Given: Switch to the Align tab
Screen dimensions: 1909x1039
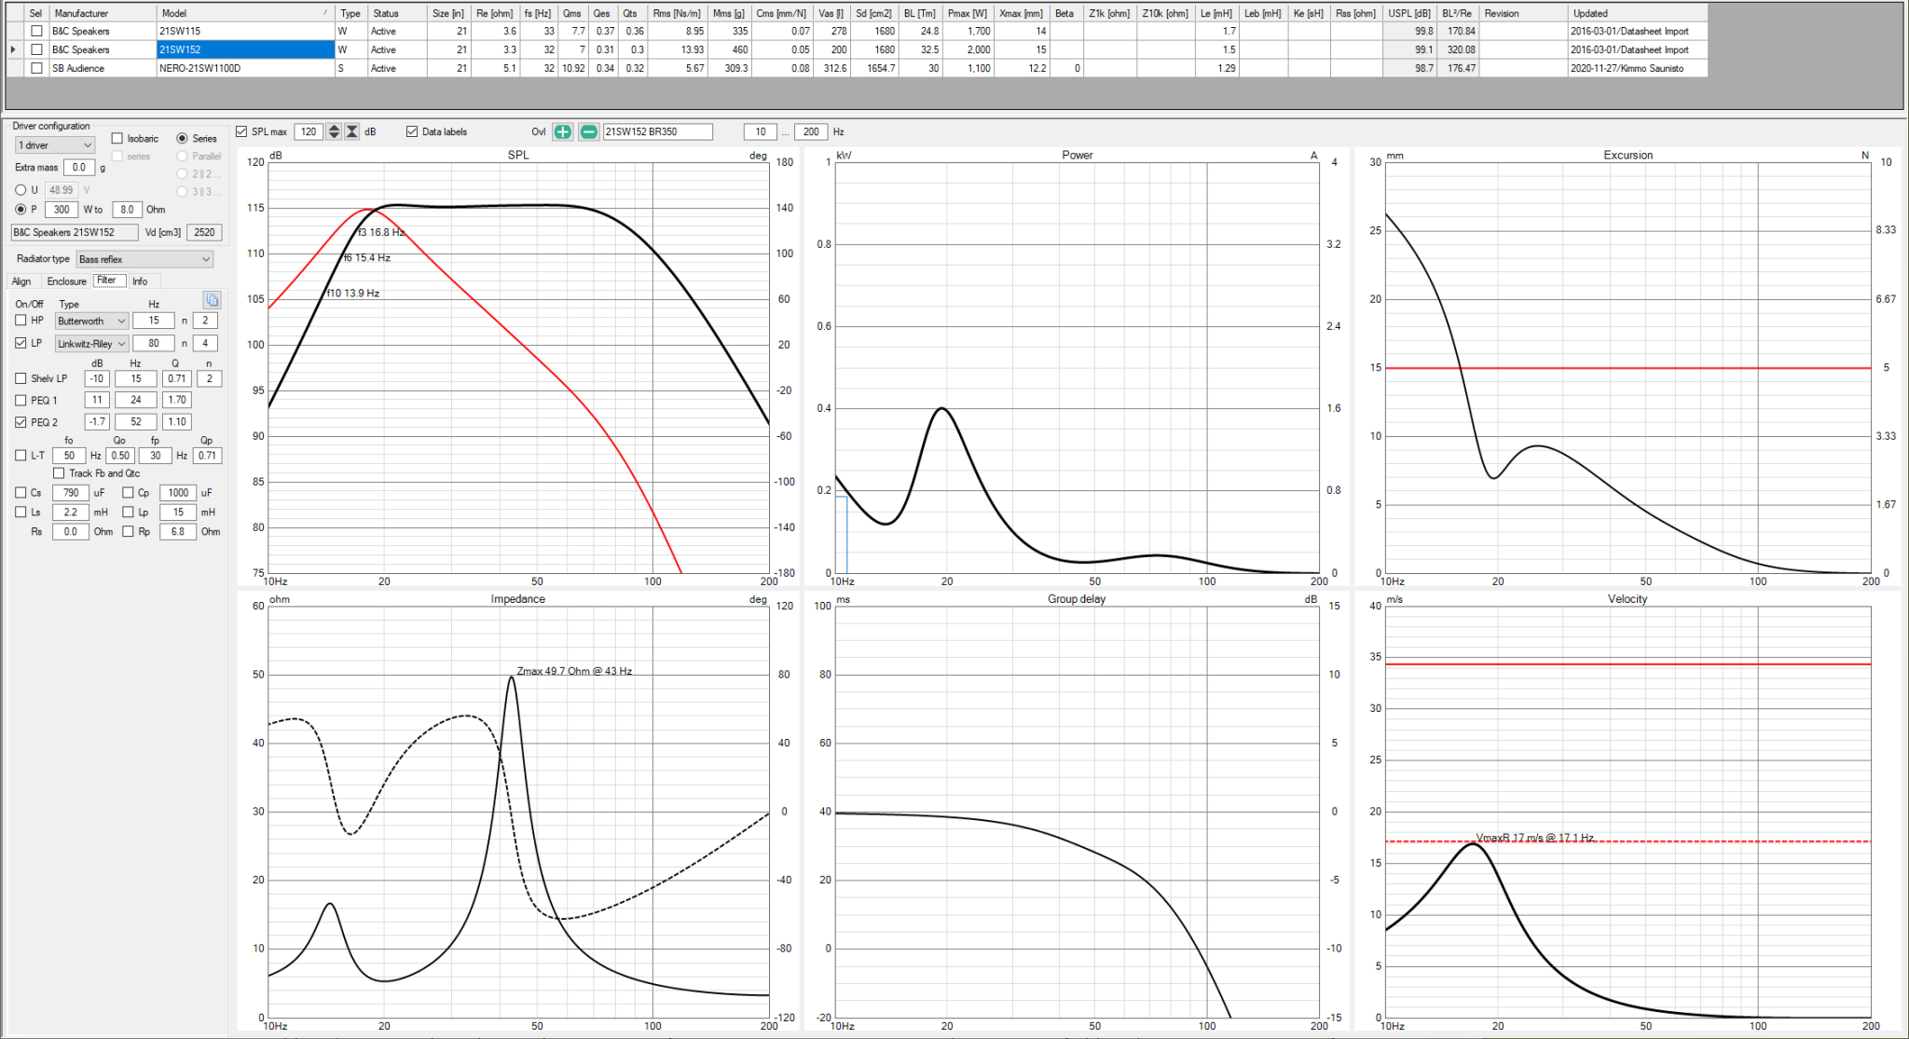Looking at the screenshot, I should click(21, 281).
